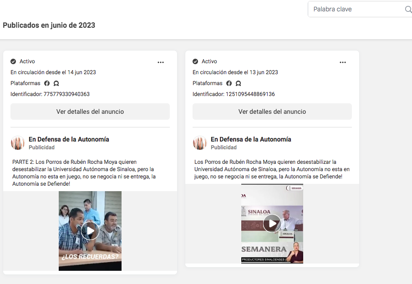Click the right ad's page profile picture
This screenshot has height=284, width=412.
(199, 142)
